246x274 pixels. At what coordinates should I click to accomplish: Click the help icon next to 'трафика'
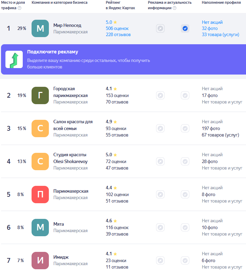point(19,8)
